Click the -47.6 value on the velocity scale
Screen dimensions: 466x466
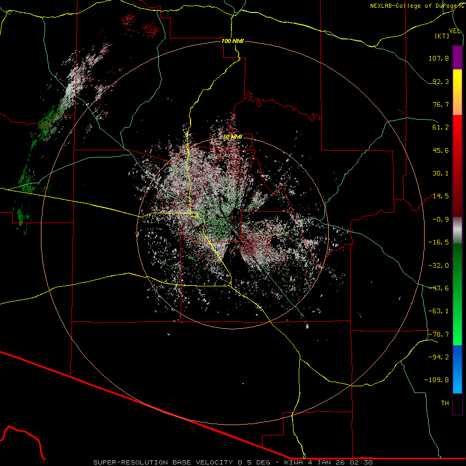point(439,288)
